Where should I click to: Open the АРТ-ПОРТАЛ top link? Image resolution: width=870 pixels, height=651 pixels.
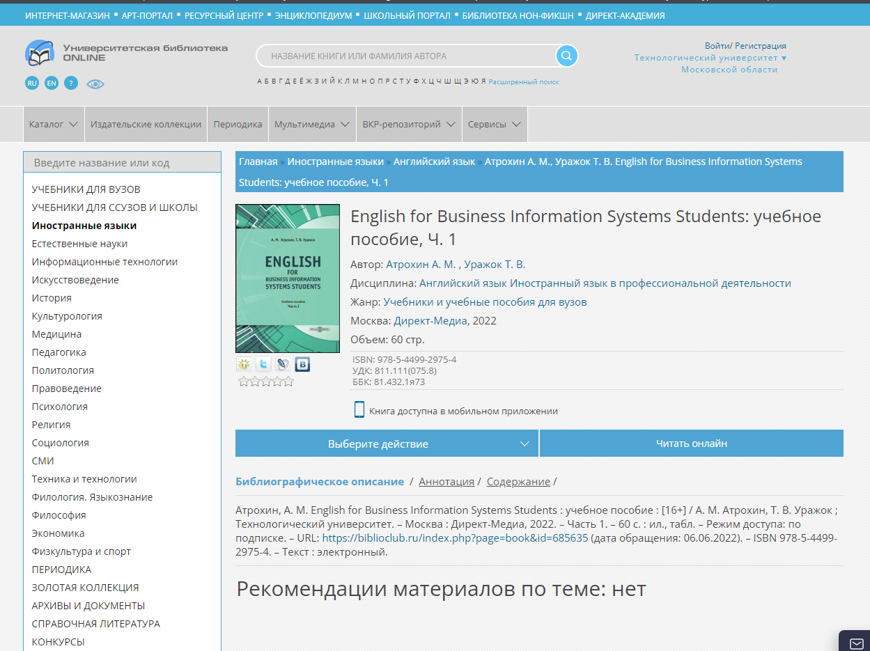click(147, 15)
